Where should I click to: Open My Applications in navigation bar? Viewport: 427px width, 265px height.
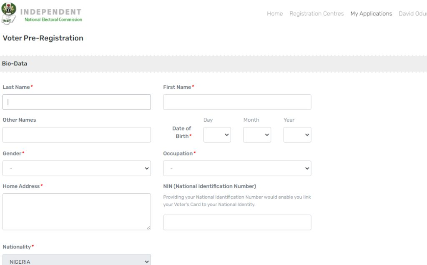point(371,14)
